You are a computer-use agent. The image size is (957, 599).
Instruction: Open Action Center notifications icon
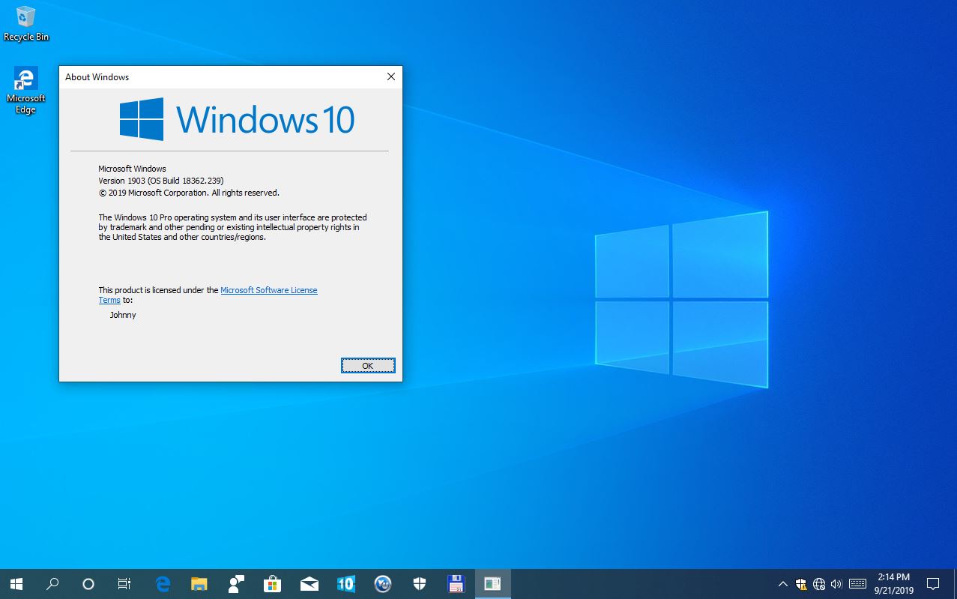[933, 584]
